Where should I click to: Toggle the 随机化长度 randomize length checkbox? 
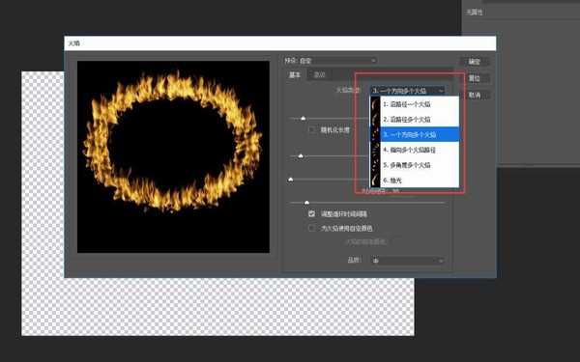[x=312, y=130]
